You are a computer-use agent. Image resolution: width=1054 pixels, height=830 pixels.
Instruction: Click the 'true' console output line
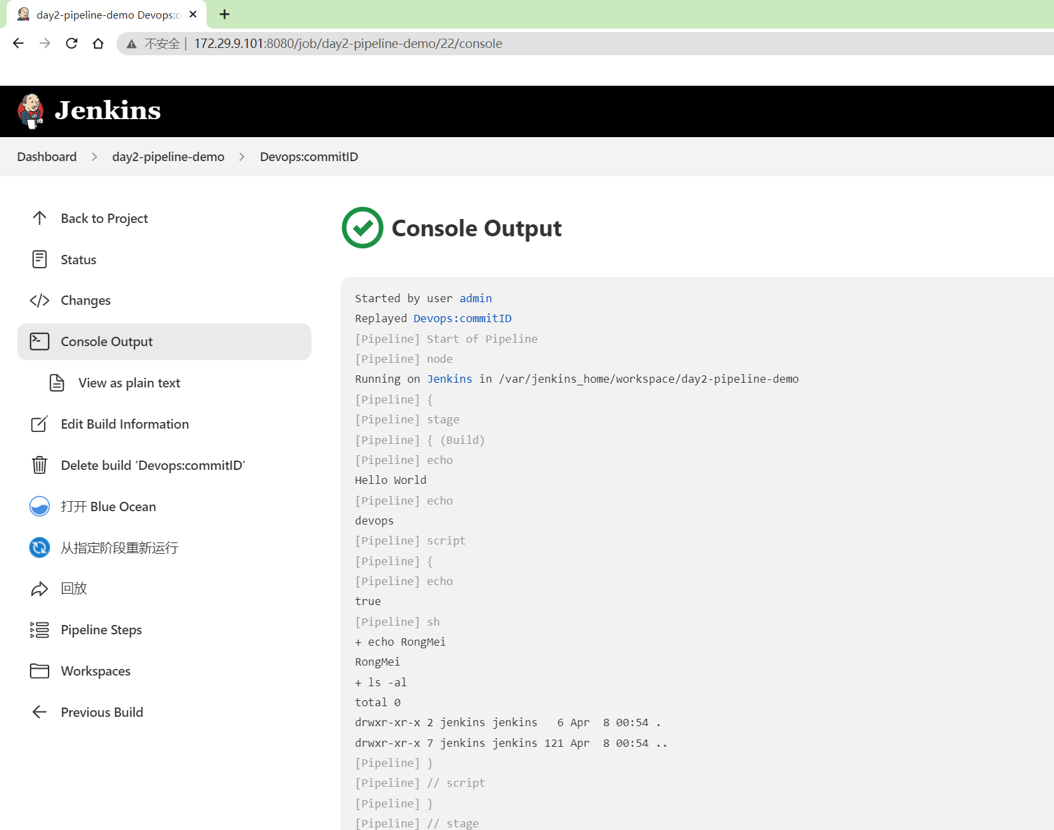click(368, 601)
